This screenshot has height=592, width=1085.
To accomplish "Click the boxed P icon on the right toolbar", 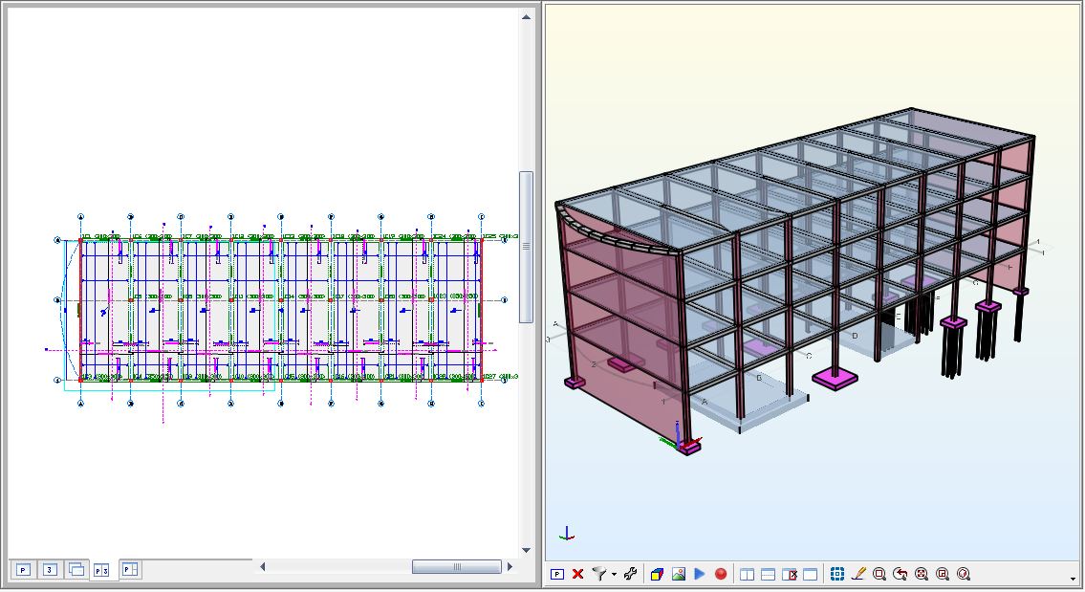I will pos(558,574).
